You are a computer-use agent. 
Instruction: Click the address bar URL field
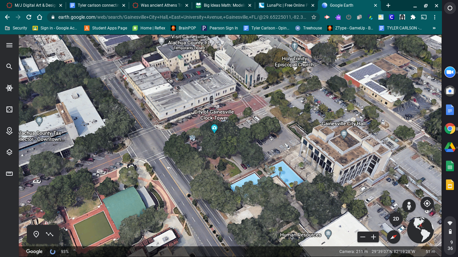coord(181,17)
